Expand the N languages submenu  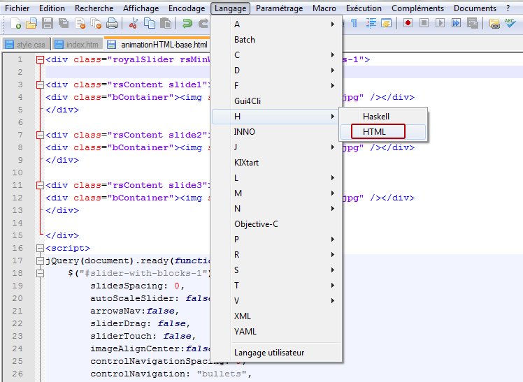(x=276, y=209)
